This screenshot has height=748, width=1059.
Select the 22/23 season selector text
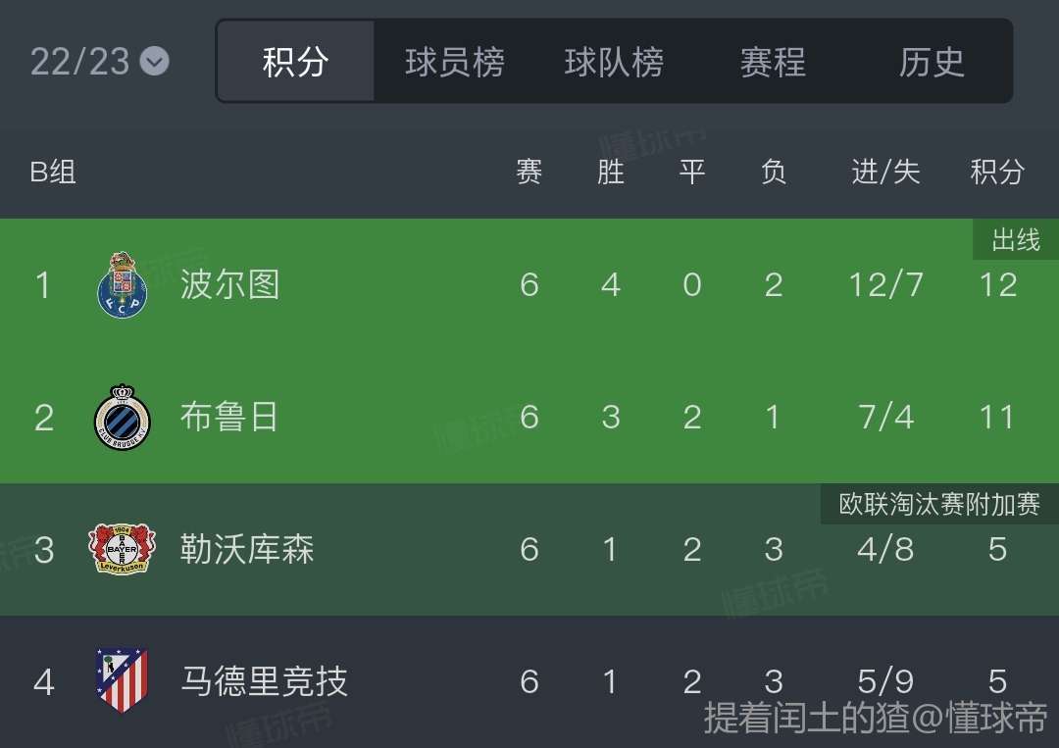[x=79, y=62]
